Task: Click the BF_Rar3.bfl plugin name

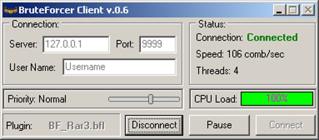Action: point(77,126)
